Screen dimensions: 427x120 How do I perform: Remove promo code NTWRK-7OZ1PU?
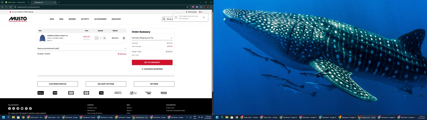(x=122, y=54)
